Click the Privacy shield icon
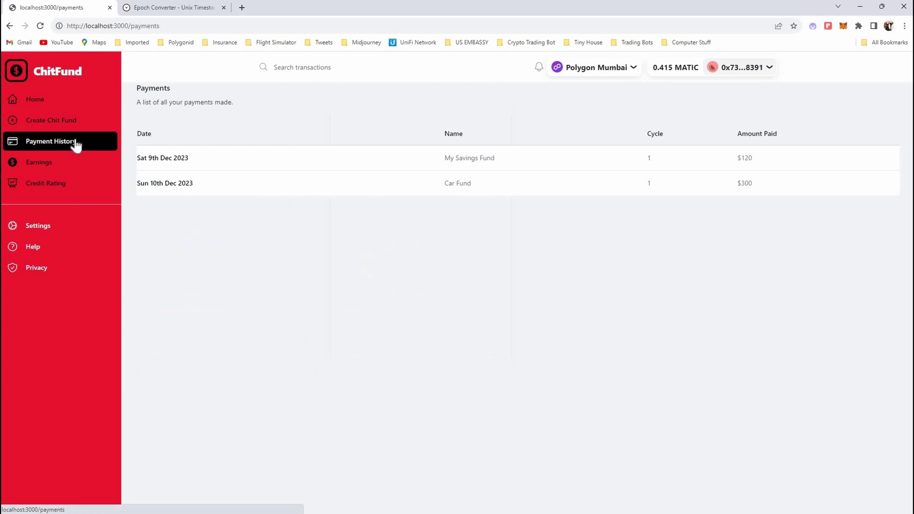The width and height of the screenshot is (914, 514). coord(13,267)
